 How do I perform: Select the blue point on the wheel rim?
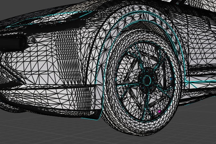pyautogui.click(x=171, y=79)
